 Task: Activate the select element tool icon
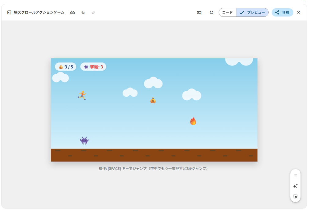[295, 197]
